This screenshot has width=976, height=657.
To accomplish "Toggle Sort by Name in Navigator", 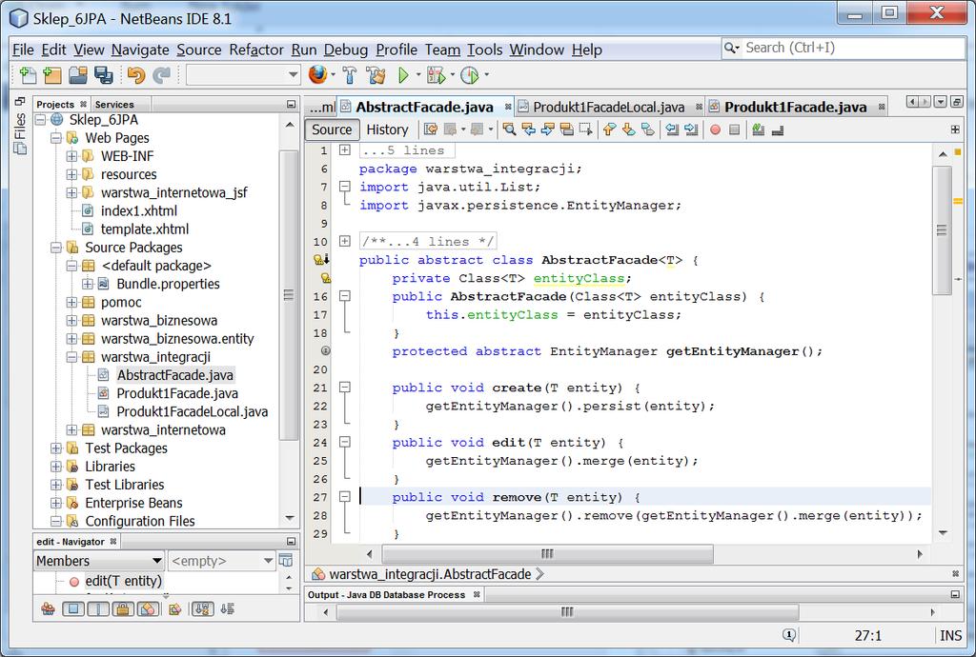I will pyautogui.click(x=202, y=609).
